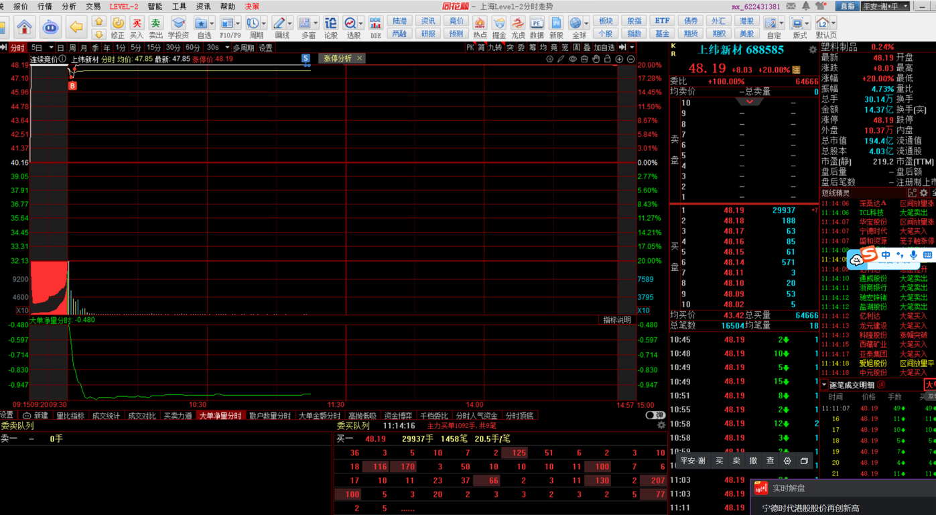Collapse the 逐笔成交明细 section arrow
This screenshot has height=515, width=936.
click(825, 385)
